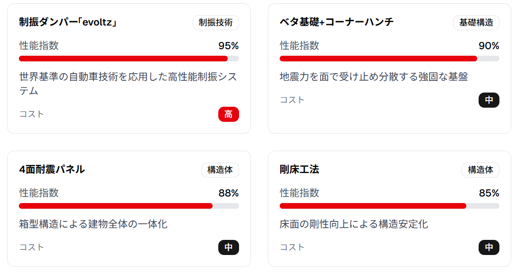Click the red 高 cost badge

[x=229, y=114]
